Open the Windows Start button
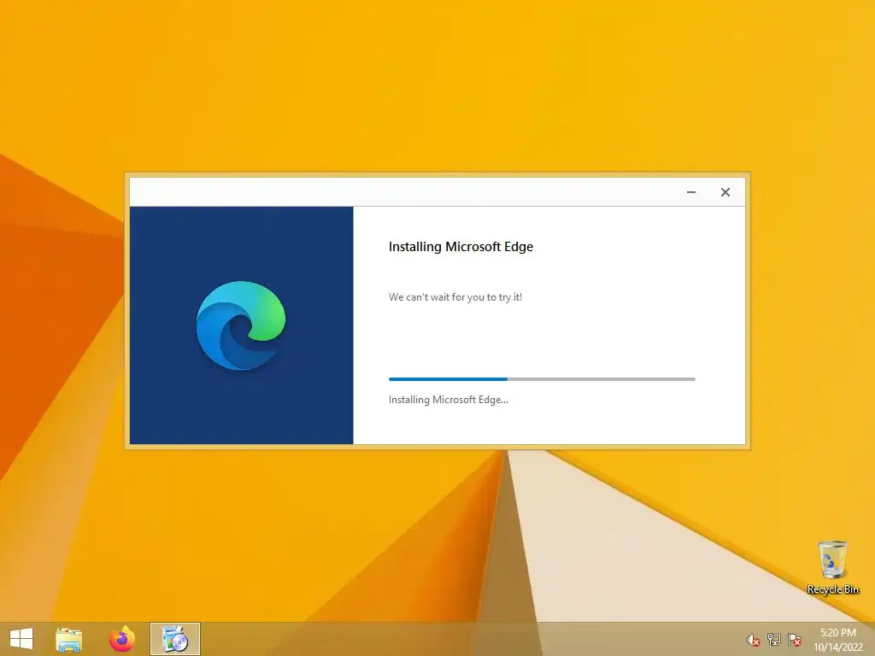Image resolution: width=875 pixels, height=656 pixels. [x=21, y=639]
